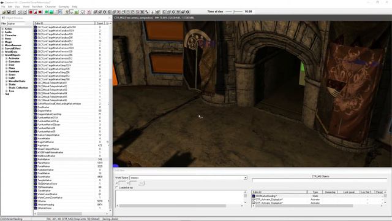Screen dimensions: 392x221
Task: Click the filter field under CTR_MQ Objects
Action: [319, 180]
